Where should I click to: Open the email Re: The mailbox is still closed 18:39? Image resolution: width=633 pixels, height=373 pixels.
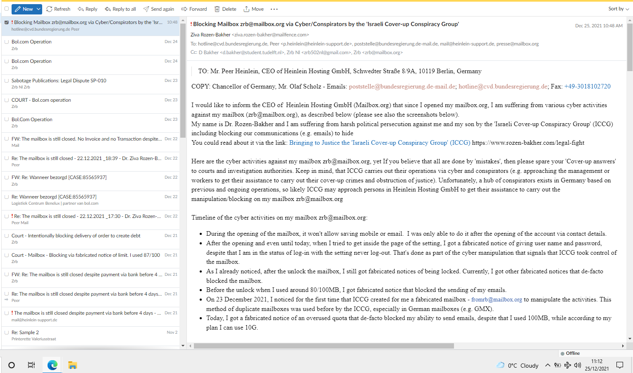(x=91, y=161)
